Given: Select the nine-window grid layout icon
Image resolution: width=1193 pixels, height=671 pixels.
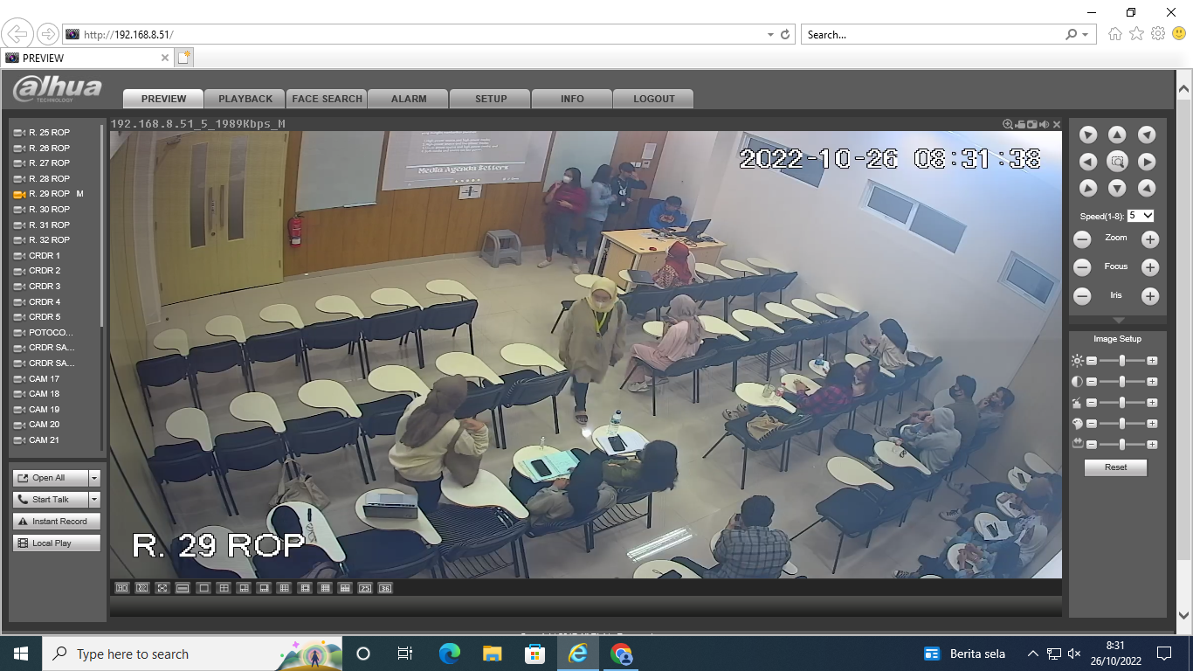Looking at the screenshot, I should [x=284, y=588].
